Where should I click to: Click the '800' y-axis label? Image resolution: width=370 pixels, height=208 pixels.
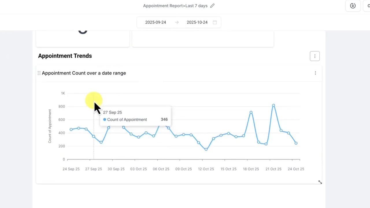tap(62, 107)
